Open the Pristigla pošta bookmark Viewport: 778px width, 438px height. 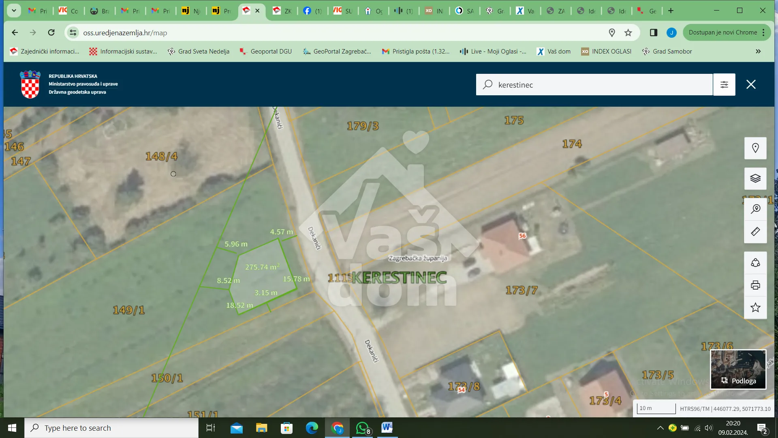coord(416,52)
